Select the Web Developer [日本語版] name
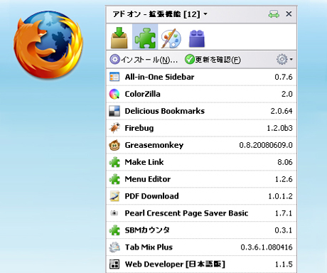327x273 pixels. click(x=175, y=264)
